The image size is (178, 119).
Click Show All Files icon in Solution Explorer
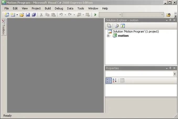coord(116,26)
